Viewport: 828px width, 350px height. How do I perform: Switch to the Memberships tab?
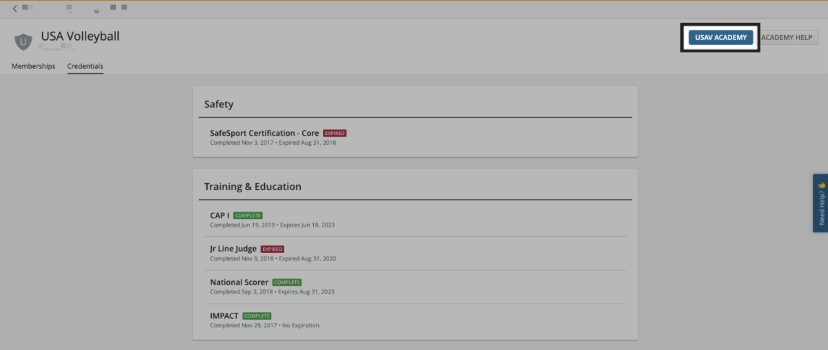pos(33,66)
